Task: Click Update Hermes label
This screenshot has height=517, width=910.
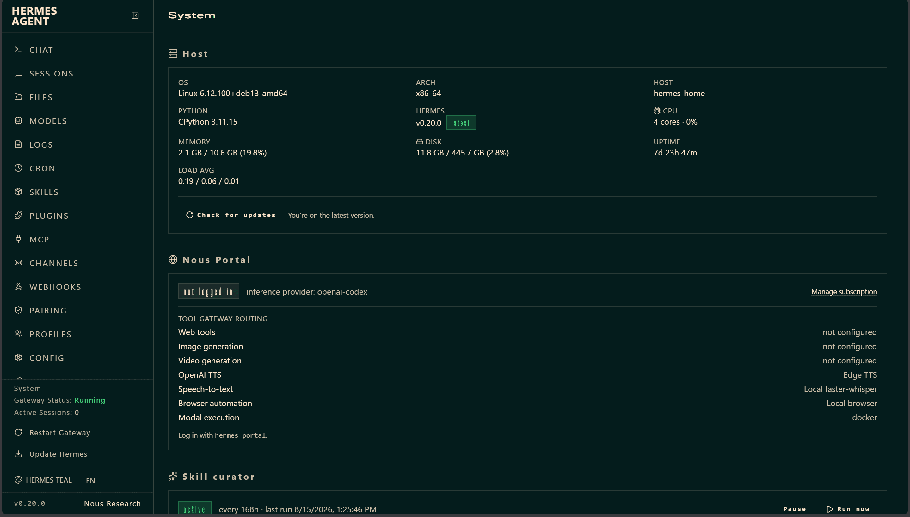Action: tap(58, 454)
